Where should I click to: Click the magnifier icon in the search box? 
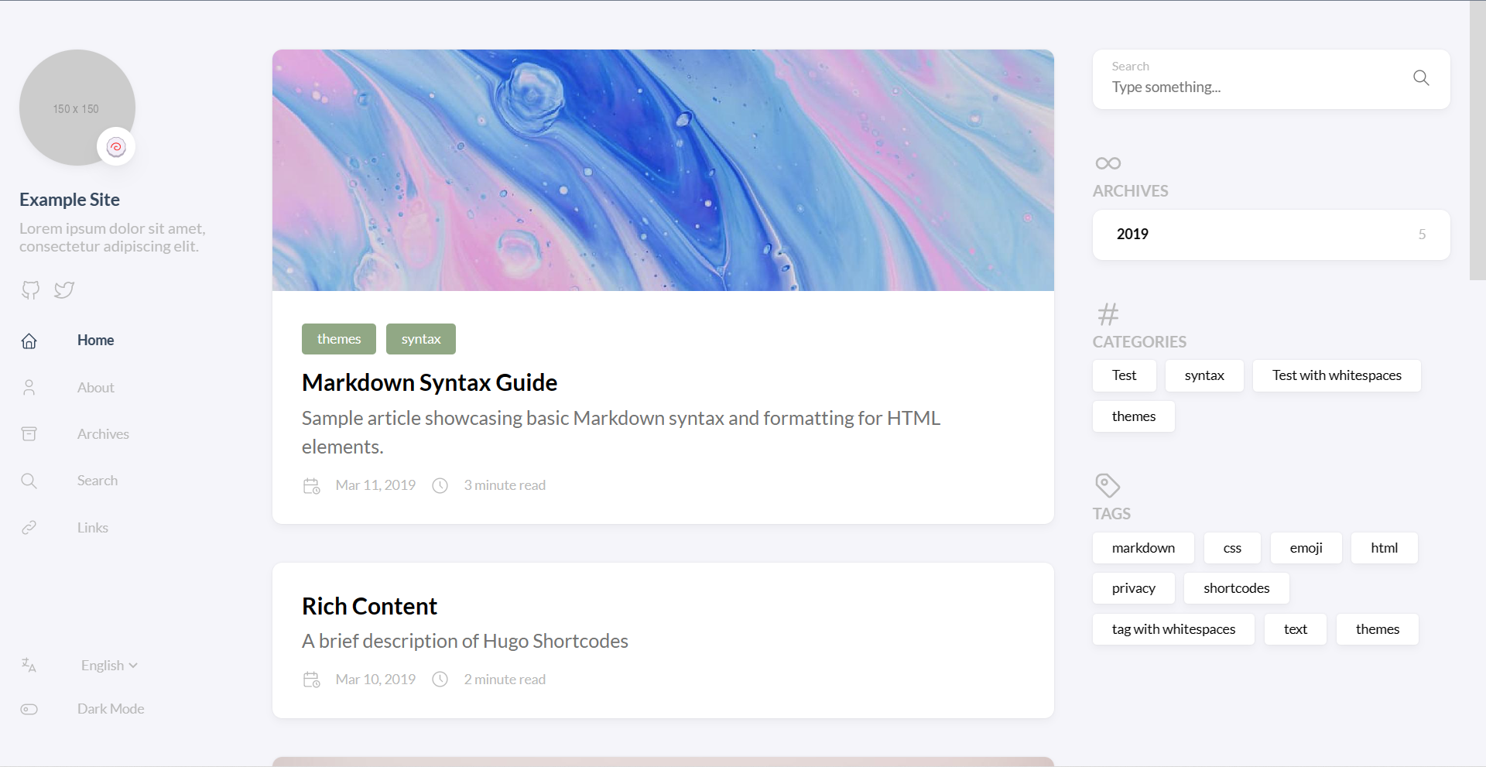pos(1421,78)
